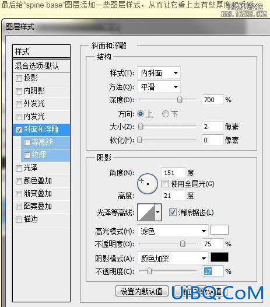Click the shadow opacity field showing 17
This screenshot has height=307, width=270.
[x=212, y=271]
